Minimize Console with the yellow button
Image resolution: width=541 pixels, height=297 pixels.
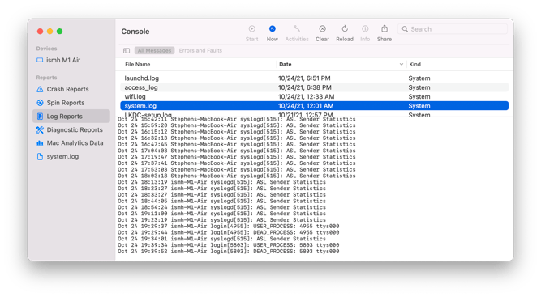point(49,32)
